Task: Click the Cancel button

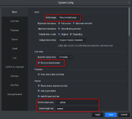Action: click(x=124, y=115)
